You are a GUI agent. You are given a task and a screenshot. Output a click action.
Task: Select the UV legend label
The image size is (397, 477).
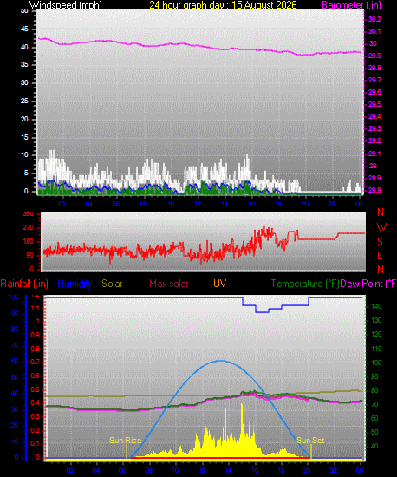point(220,284)
